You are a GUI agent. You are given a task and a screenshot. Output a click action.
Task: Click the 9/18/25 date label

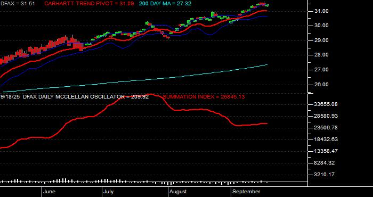(11, 97)
